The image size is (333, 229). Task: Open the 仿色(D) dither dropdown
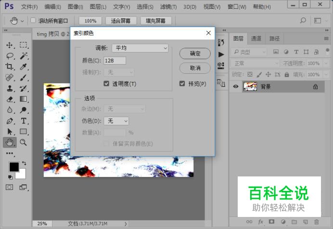pos(116,121)
